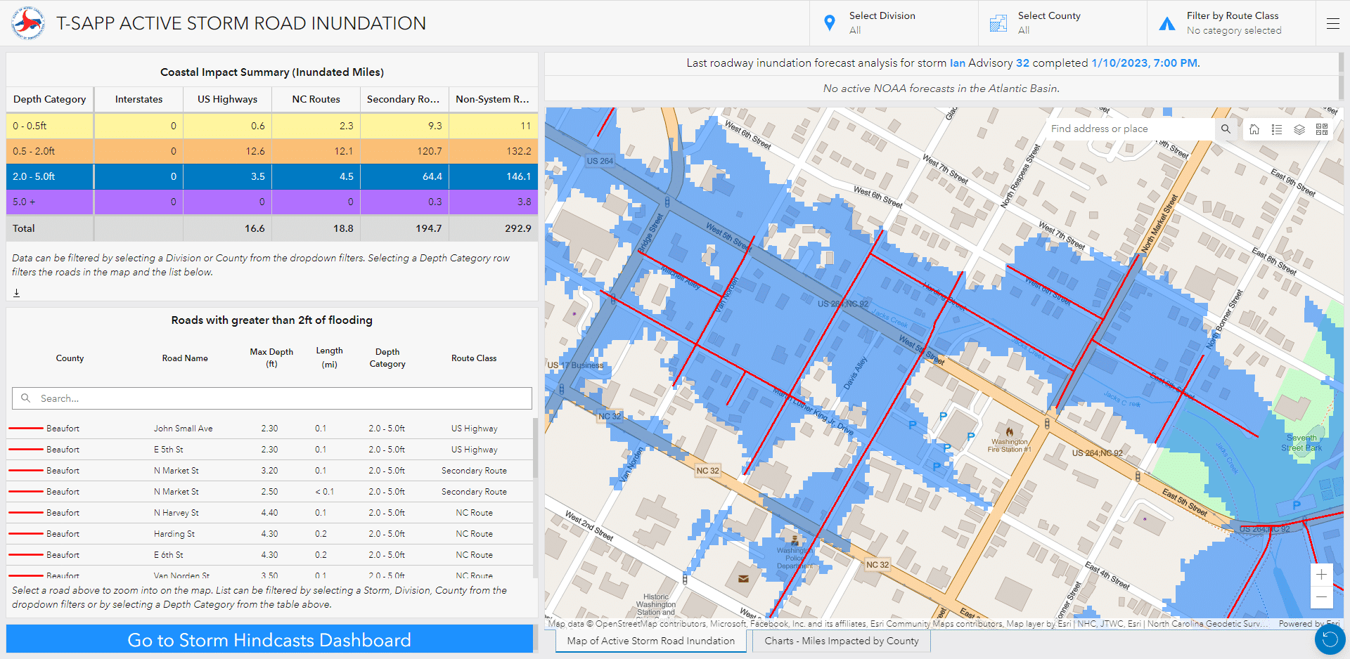Open the Layers list on the map
1350x659 pixels.
1299,129
